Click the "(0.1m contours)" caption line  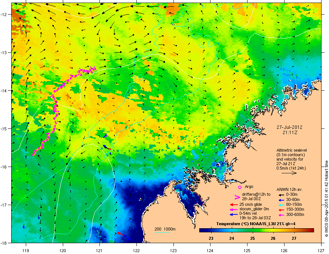tap(290, 155)
